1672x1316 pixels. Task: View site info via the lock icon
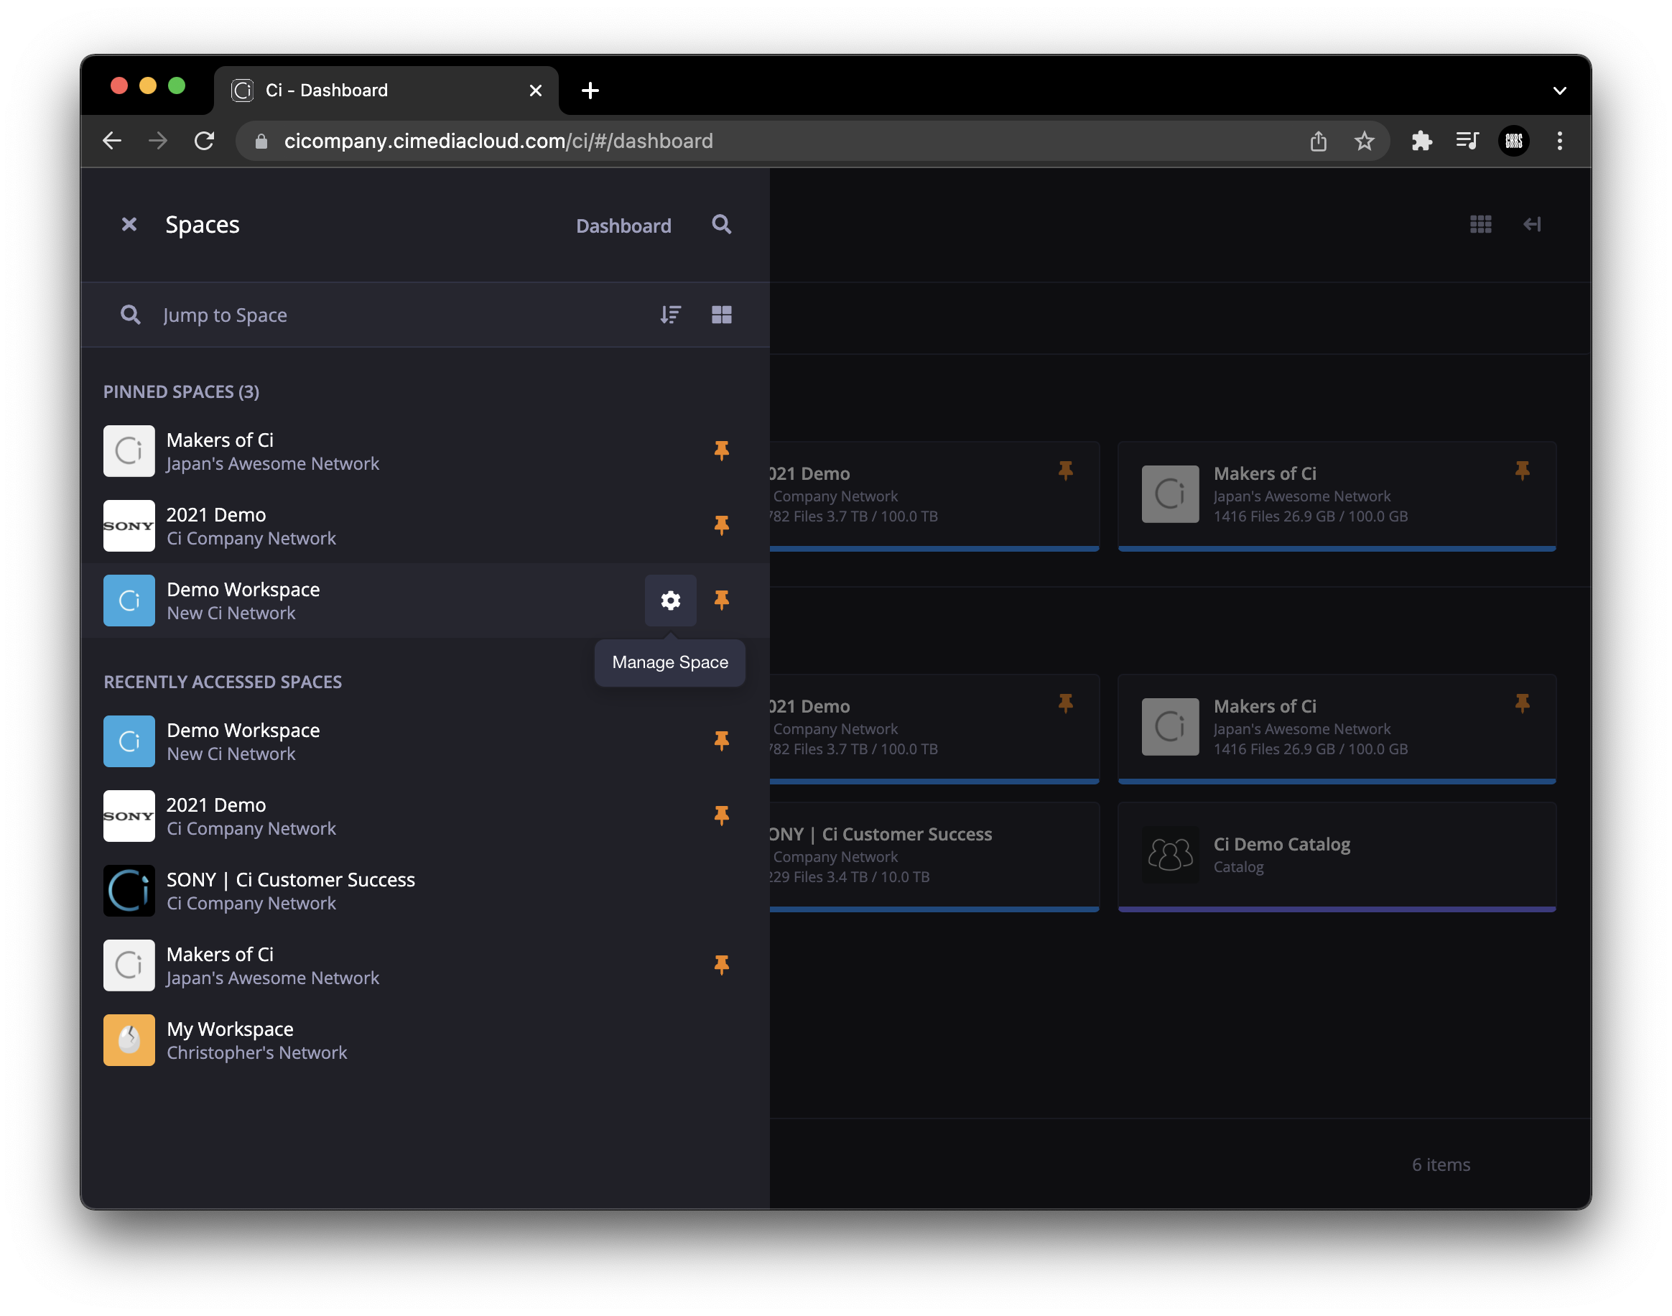tap(261, 141)
